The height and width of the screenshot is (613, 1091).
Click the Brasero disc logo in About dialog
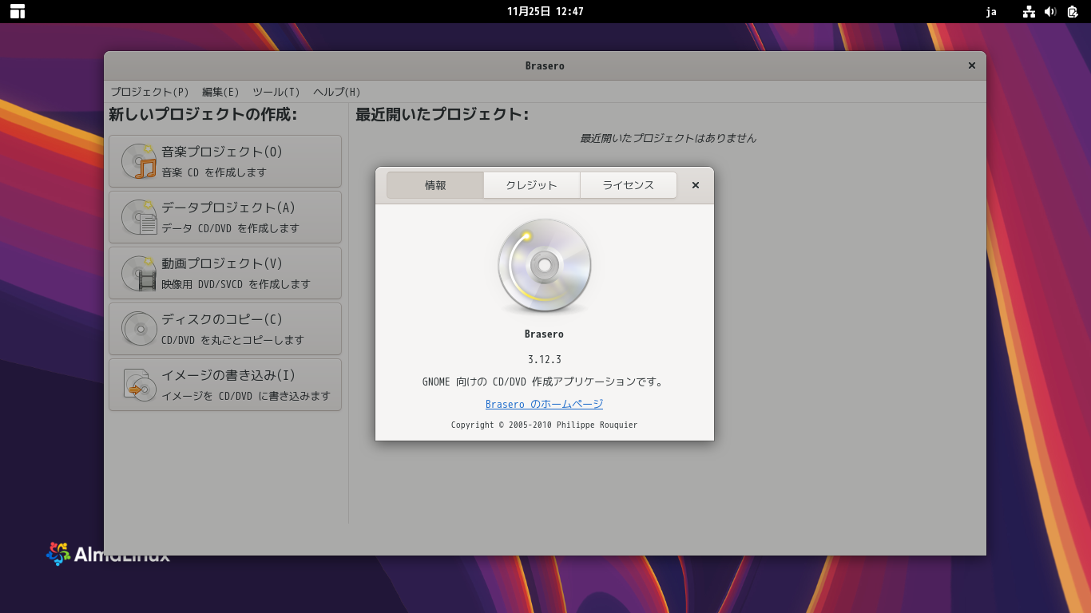pyautogui.click(x=545, y=267)
